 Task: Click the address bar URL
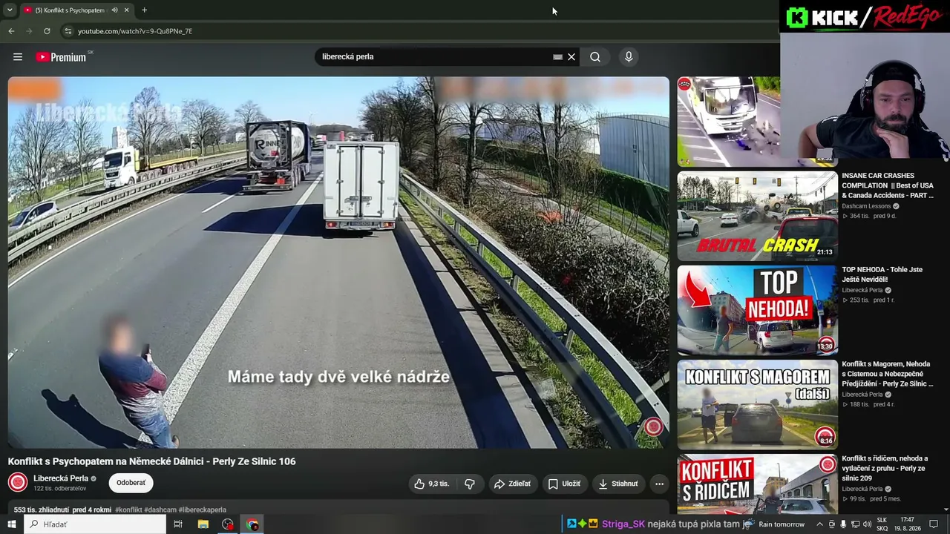click(x=135, y=31)
